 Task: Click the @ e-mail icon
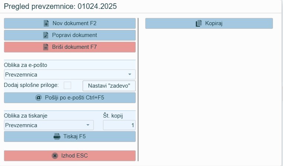[x=39, y=98]
